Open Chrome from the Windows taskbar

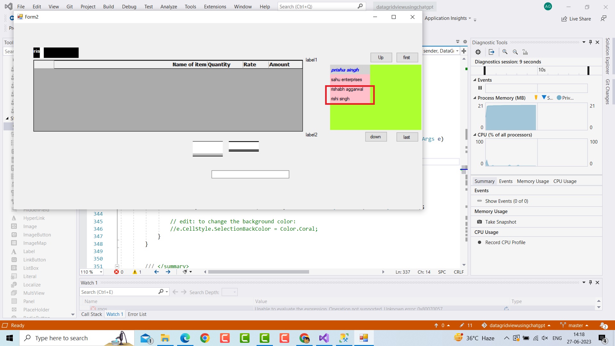pos(205,338)
